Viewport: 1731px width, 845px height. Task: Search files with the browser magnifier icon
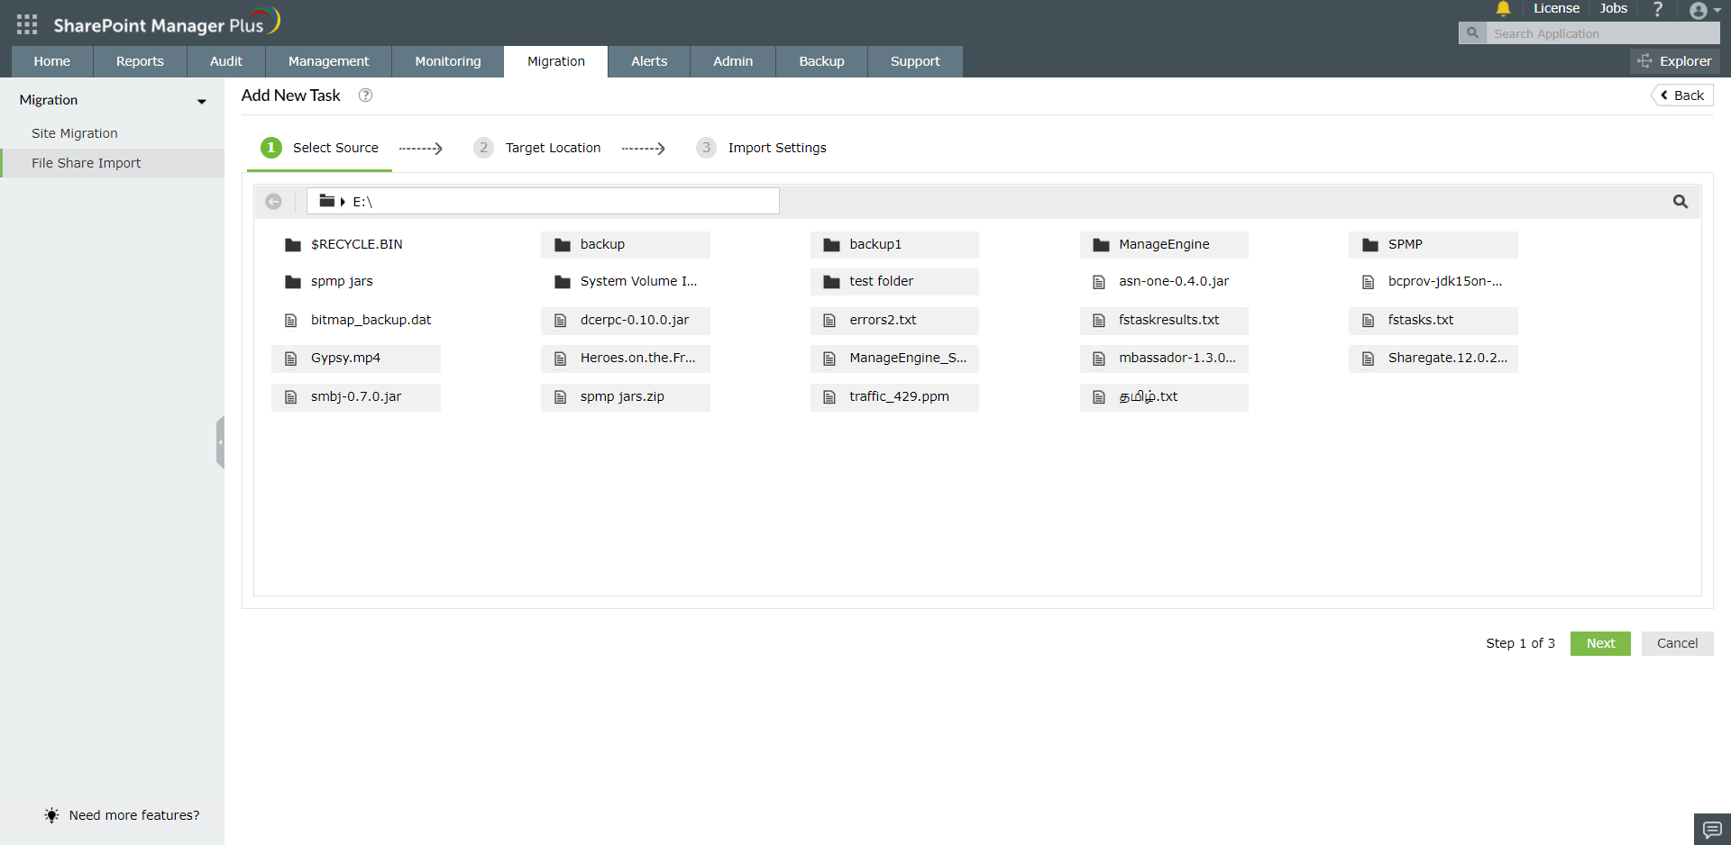click(1681, 202)
